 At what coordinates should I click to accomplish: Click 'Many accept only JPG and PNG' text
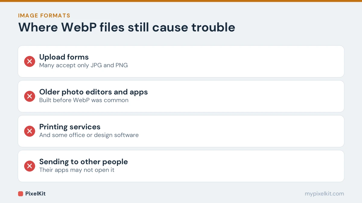[x=84, y=65]
